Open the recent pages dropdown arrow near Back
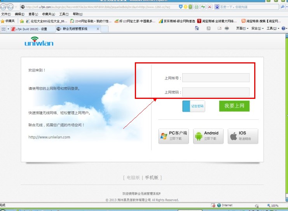 16,7
